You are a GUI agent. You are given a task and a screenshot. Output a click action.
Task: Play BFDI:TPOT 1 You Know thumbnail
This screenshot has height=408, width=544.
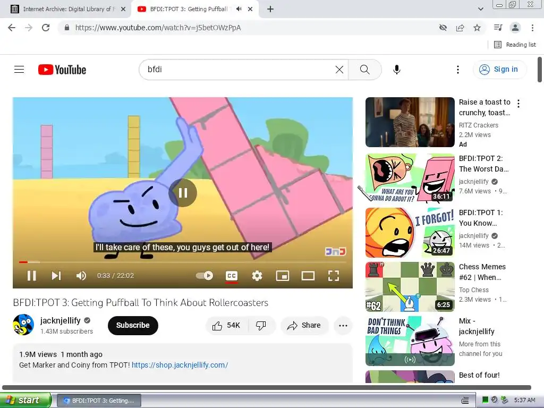tap(410, 233)
